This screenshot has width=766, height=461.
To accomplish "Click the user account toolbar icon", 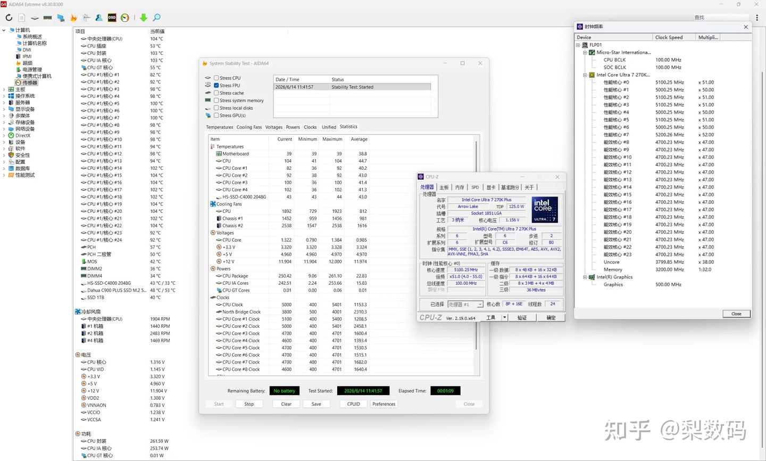I will [99, 18].
